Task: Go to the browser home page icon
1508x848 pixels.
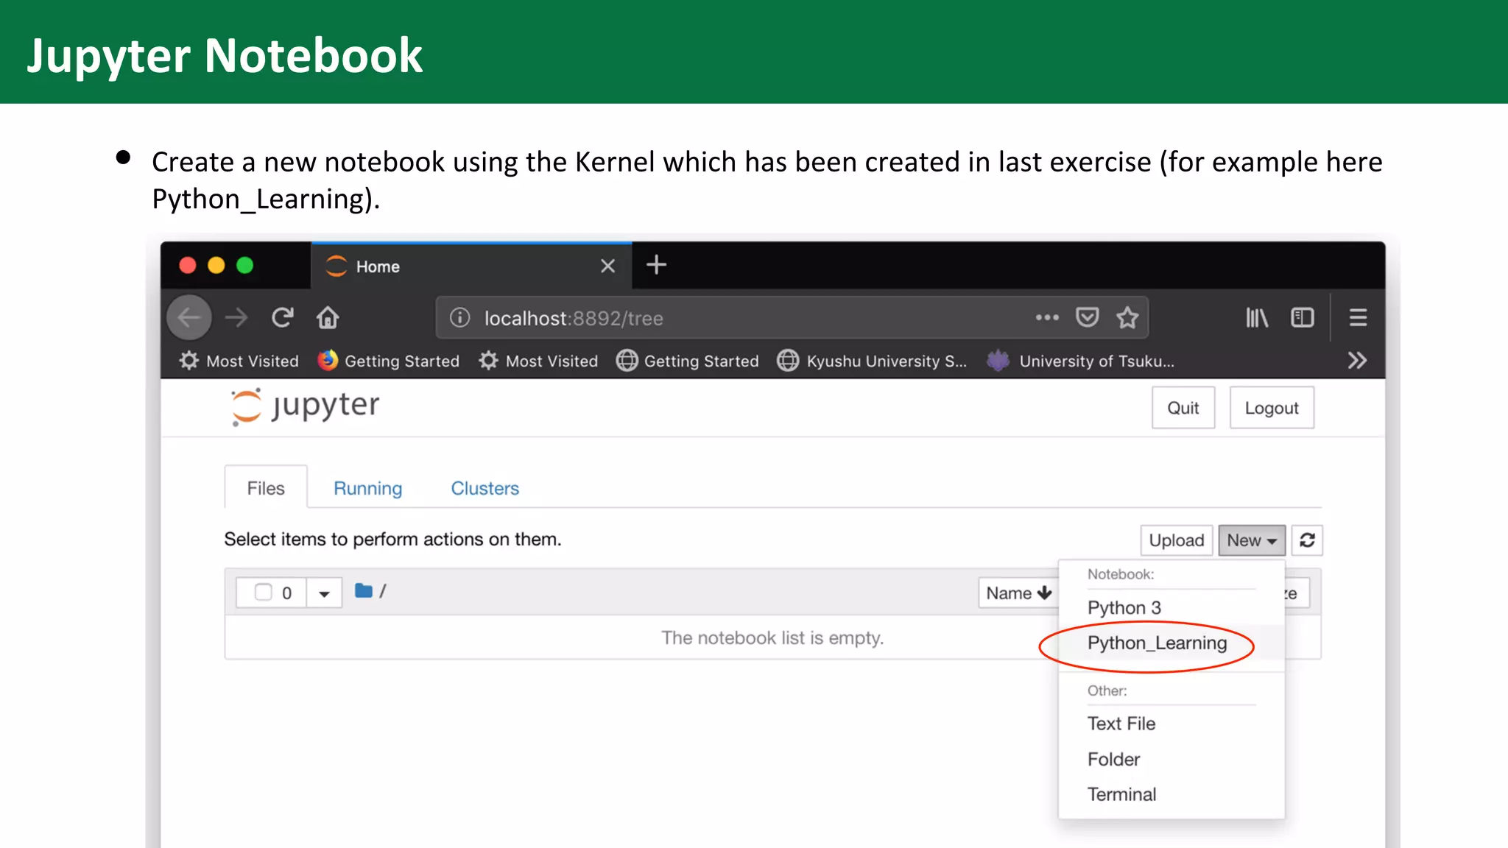Action: [328, 318]
